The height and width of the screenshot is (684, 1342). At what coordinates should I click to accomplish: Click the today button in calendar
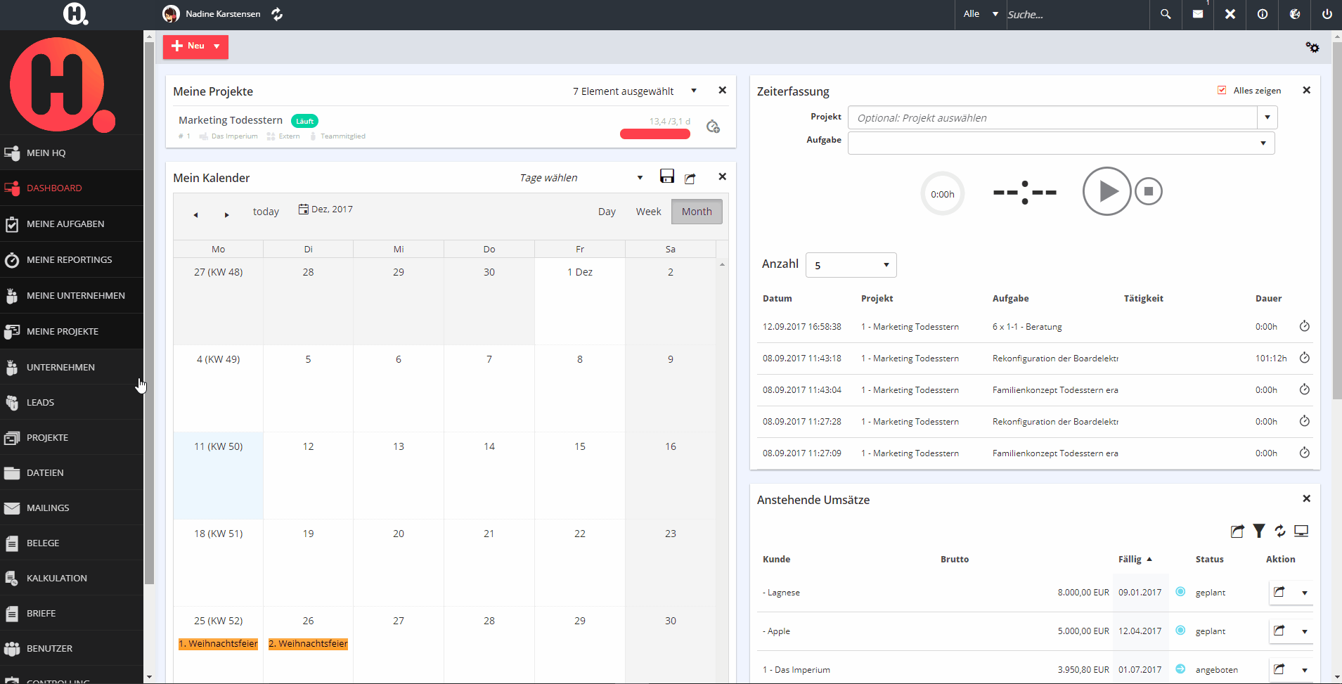[266, 212]
